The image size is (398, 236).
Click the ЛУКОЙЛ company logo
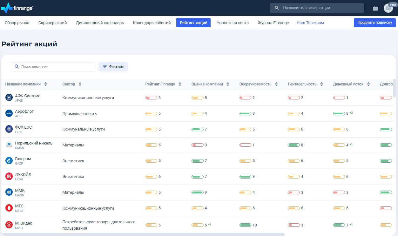tap(9, 176)
